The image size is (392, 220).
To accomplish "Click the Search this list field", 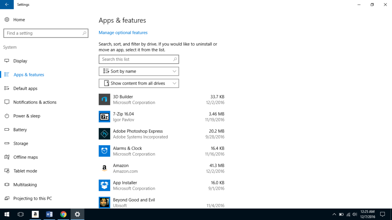I will coord(135,59).
